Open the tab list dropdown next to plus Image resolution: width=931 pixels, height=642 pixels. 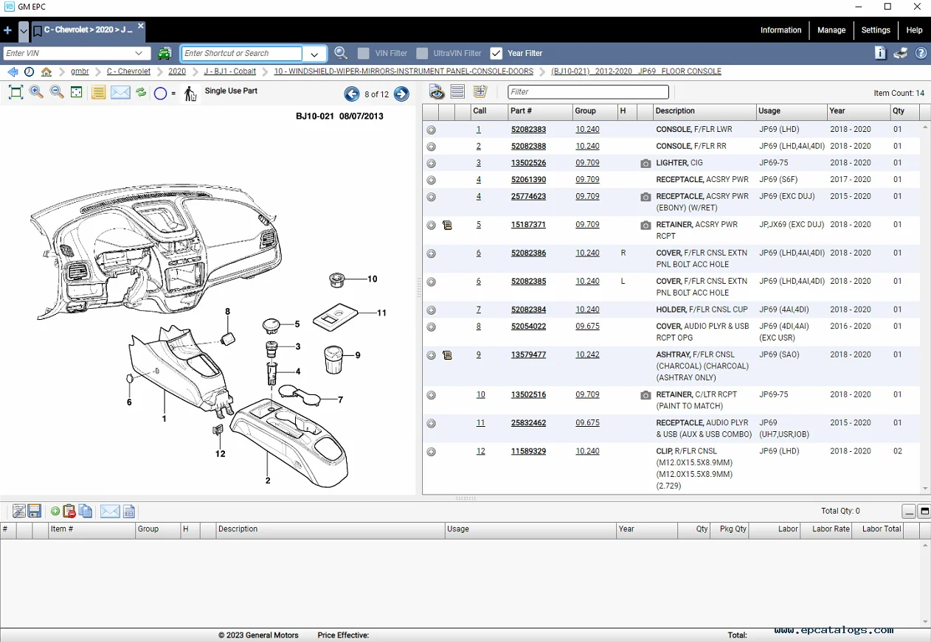tap(24, 30)
